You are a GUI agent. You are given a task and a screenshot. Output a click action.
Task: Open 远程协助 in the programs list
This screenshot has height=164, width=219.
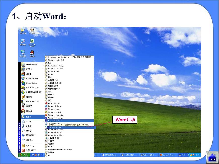[x=69, y=144]
